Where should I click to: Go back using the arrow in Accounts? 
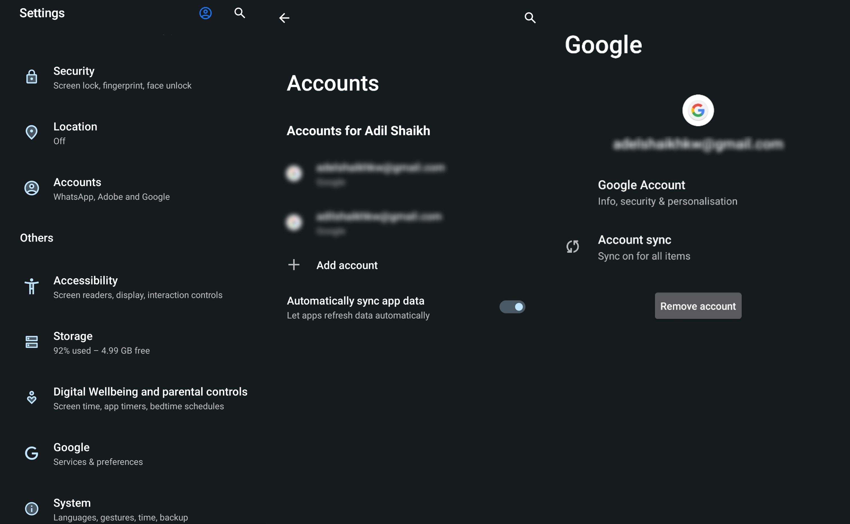pyautogui.click(x=284, y=18)
